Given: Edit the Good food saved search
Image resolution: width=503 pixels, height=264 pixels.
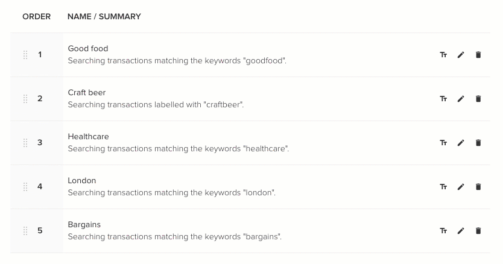Looking at the screenshot, I should (461, 55).
